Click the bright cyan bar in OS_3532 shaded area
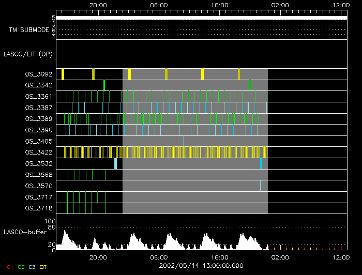 (261, 163)
